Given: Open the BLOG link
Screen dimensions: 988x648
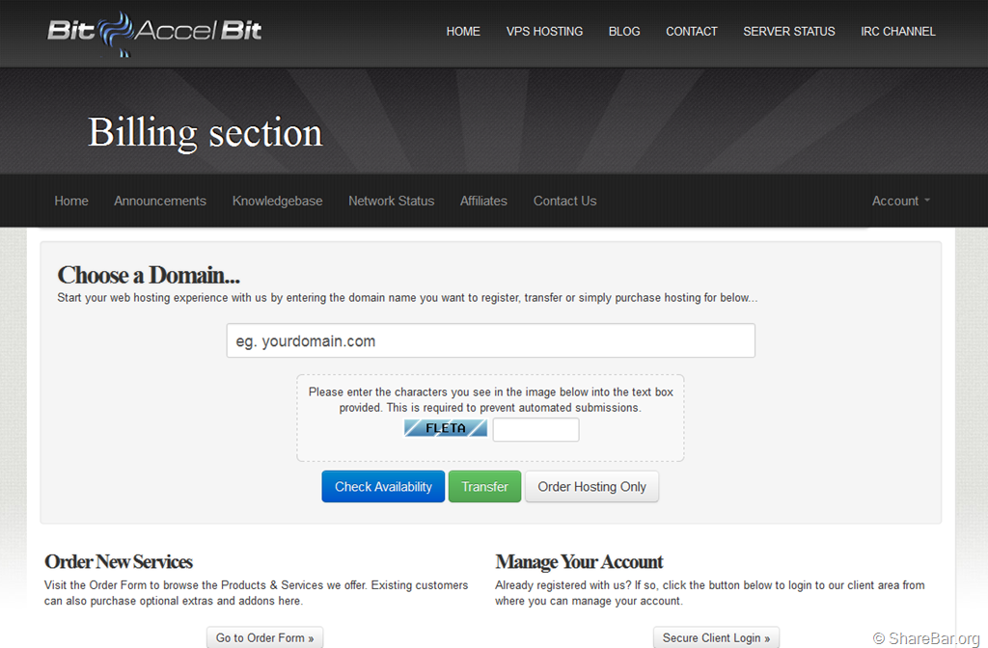Looking at the screenshot, I should (624, 31).
